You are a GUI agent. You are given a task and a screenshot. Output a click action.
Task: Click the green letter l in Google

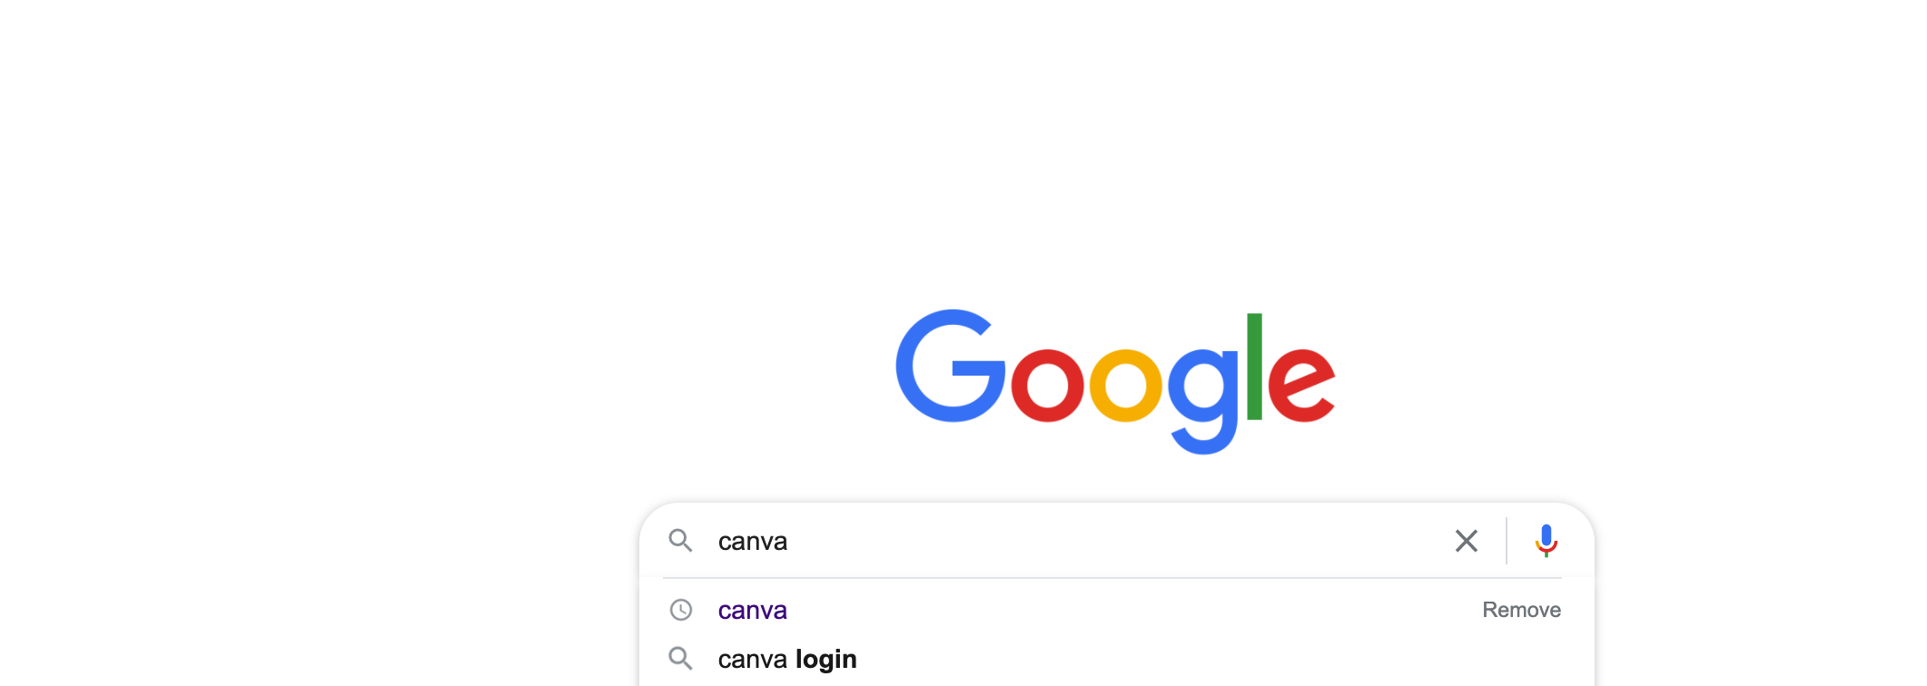[x=1254, y=367]
